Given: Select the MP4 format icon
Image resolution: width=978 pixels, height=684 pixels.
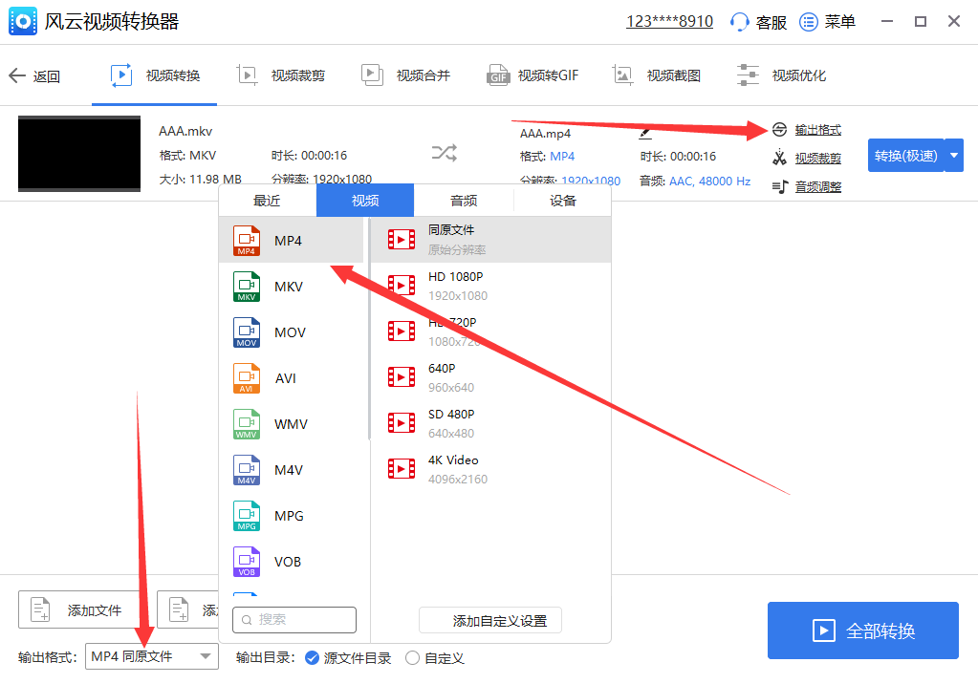Looking at the screenshot, I should (x=247, y=241).
